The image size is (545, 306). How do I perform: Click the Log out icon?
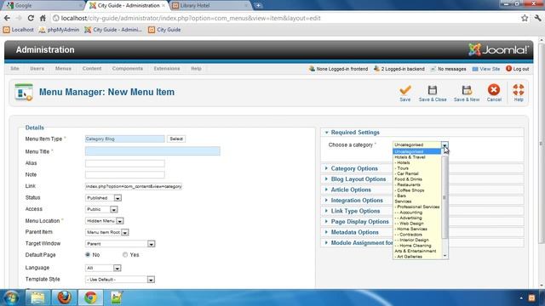coord(508,69)
